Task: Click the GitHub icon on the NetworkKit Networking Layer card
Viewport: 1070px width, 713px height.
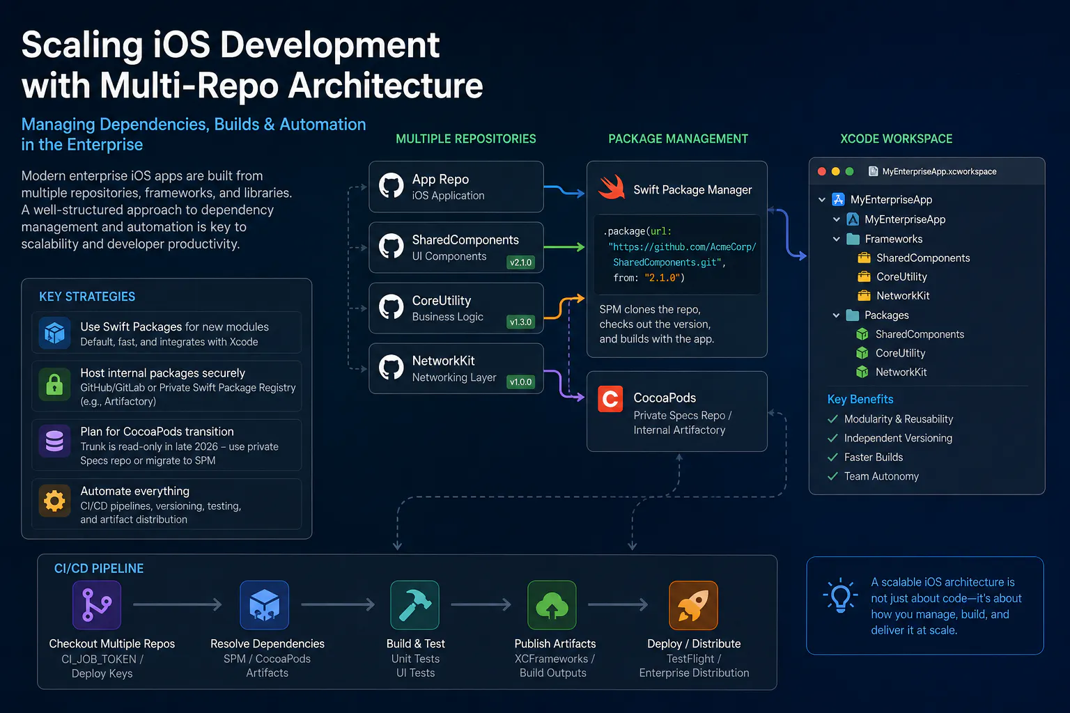Action: [391, 367]
